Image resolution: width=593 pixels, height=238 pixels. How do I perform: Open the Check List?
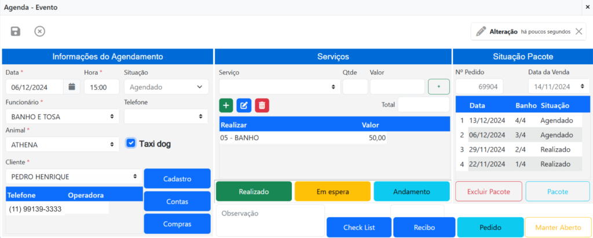click(x=359, y=228)
